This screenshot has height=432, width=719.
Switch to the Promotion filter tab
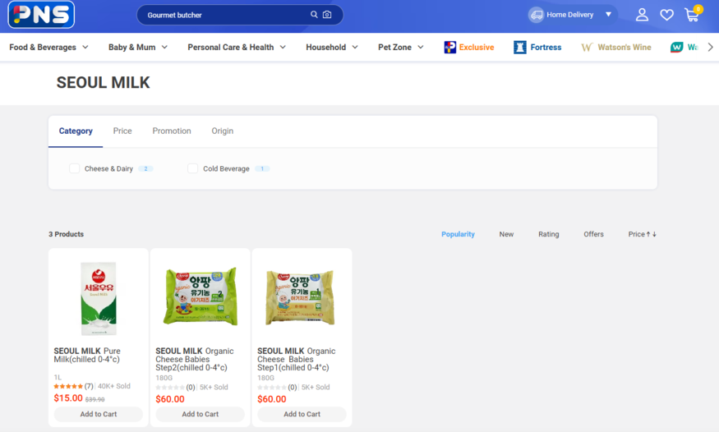click(x=172, y=131)
